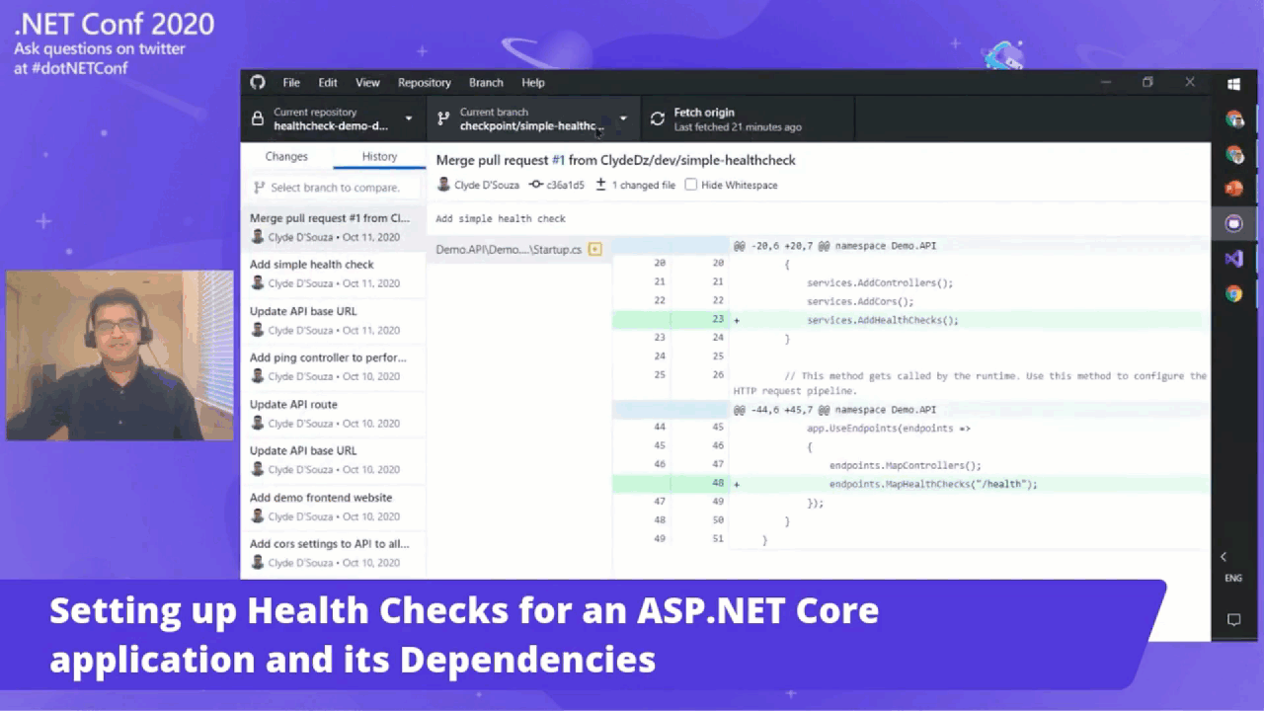Click the avatar beside Add simple health check commit
Image resolution: width=1264 pixels, height=711 pixels.
pos(258,283)
